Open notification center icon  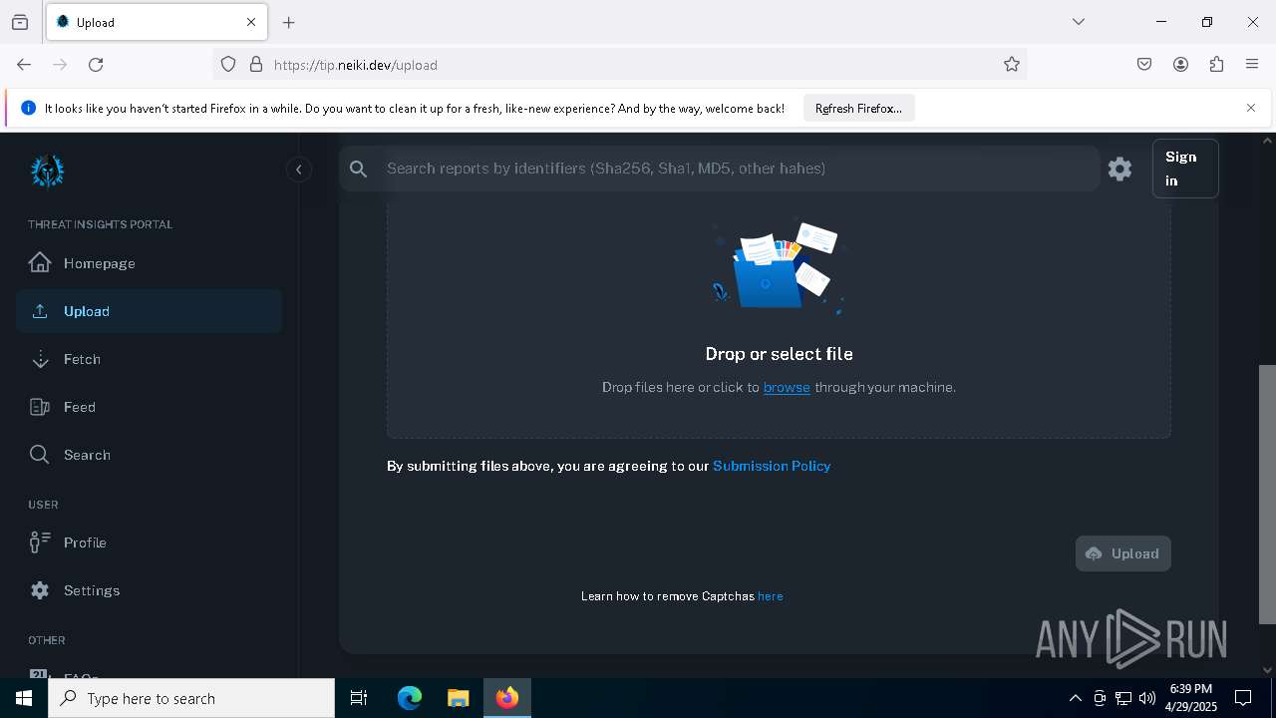pos(1243,698)
